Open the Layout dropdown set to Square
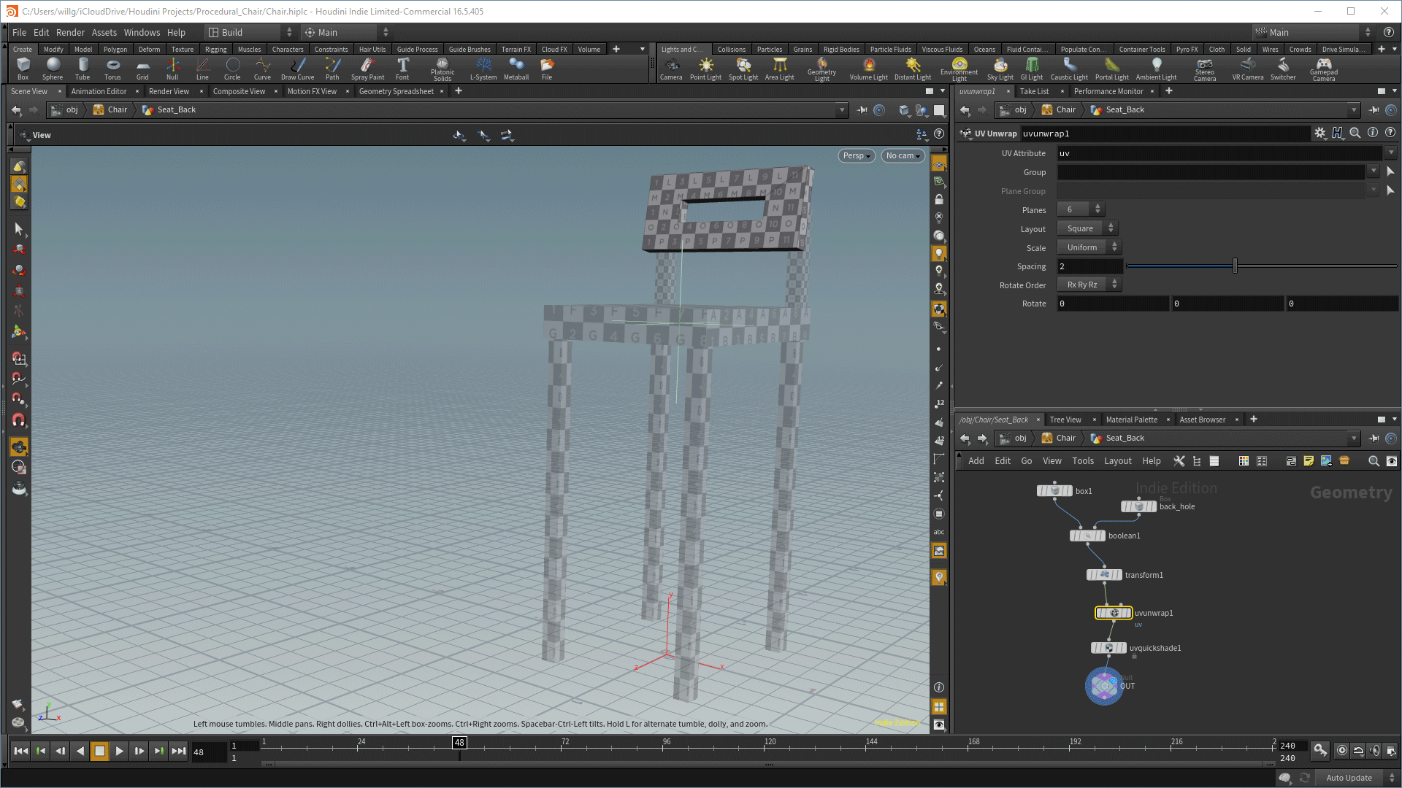 pyautogui.click(x=1087, y=228)
